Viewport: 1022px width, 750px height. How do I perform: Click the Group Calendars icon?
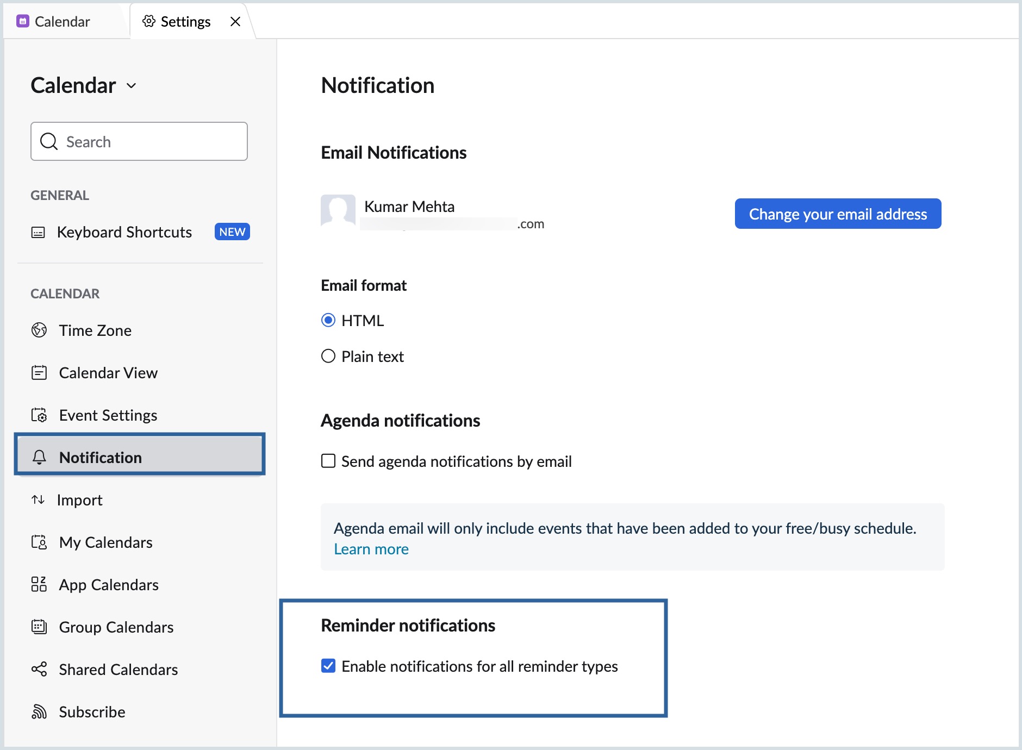(x=39, y=627)
